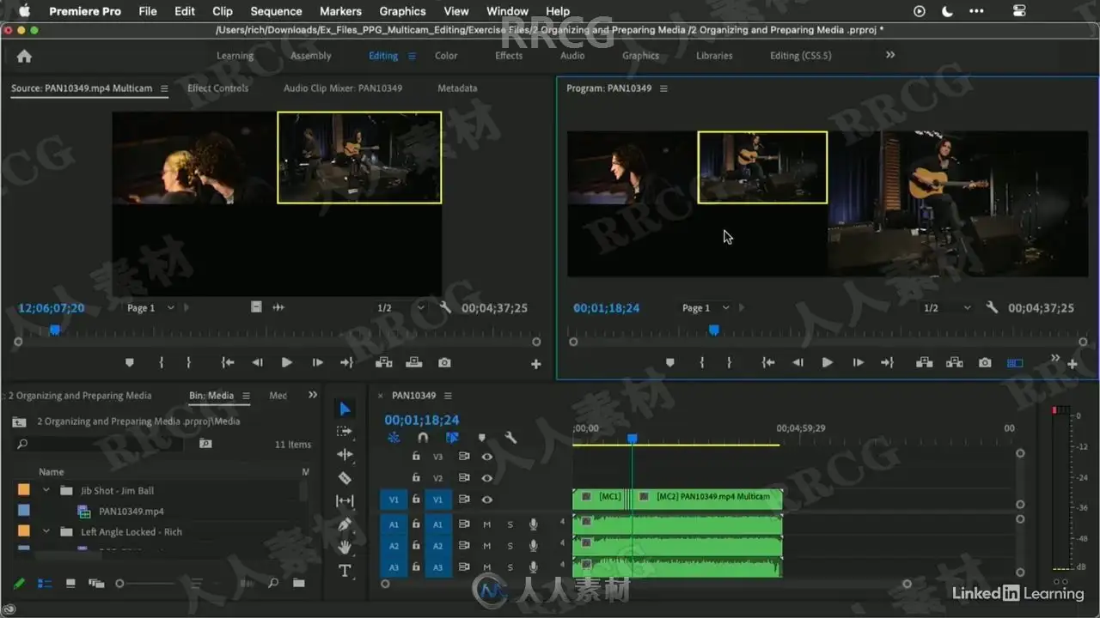This screenshot has height=618, width=1100.
Task: Open the Audio Clip Mixer tab
Action: 343,88
